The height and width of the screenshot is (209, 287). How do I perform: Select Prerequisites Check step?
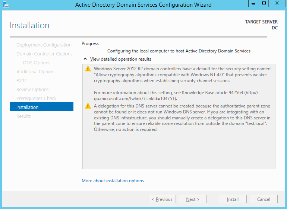click(x=37, y=99)
